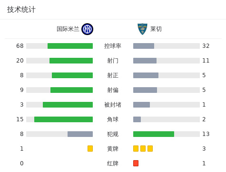Click Lecce's second yellow card icon

[143, 149]
